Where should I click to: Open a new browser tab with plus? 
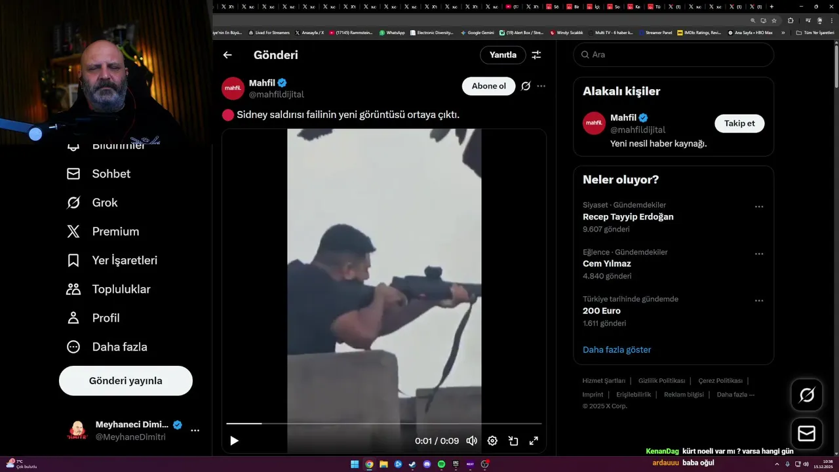(771, 7)
